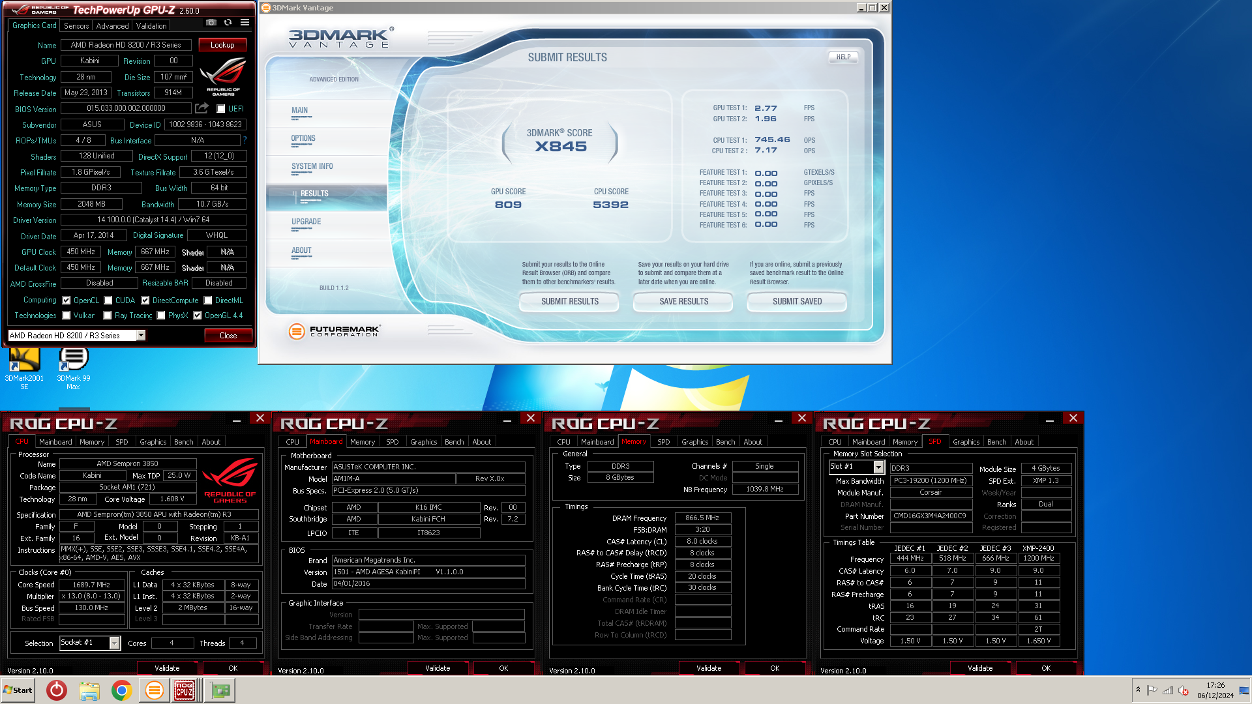Switch to ROG CPU-Z taskbar button
The width and height of the screenshot is (1252, 704).
(x=185, y=690)
